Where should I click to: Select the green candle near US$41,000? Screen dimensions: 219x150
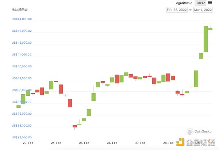click(x=201, y=56)
